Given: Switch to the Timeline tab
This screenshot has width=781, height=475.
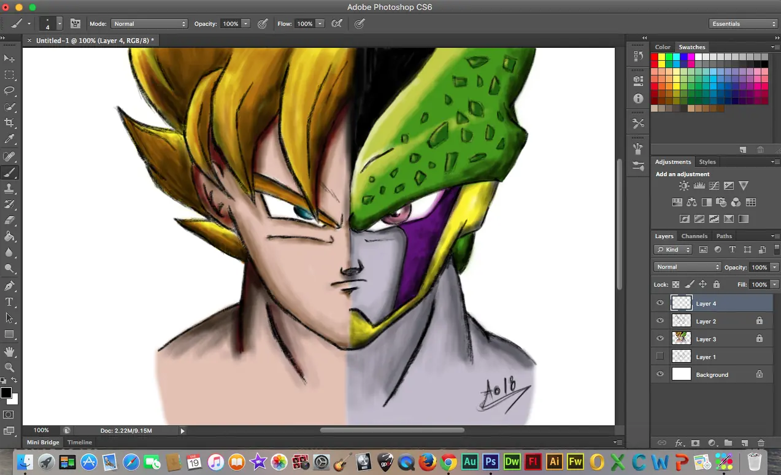Looking at the screenshot, I should [x=80, y=442].
